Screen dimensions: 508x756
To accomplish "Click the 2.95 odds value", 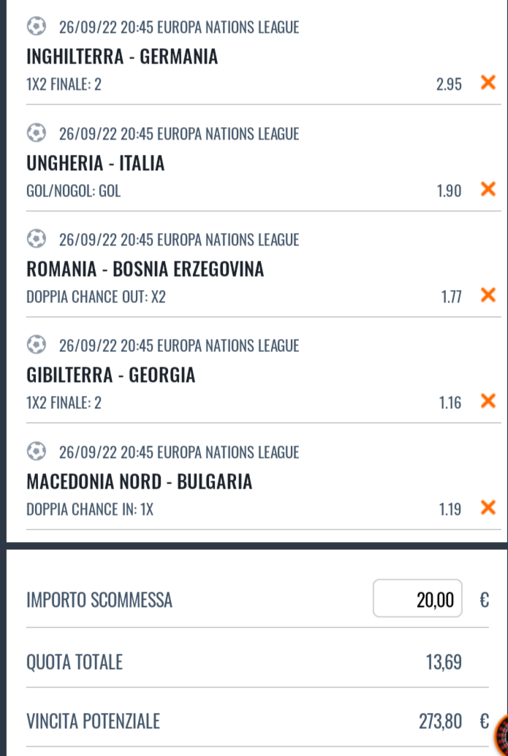I will pos(449,84).
